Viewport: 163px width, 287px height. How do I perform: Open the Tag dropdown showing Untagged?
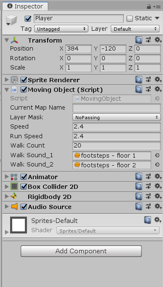[61, 29]
